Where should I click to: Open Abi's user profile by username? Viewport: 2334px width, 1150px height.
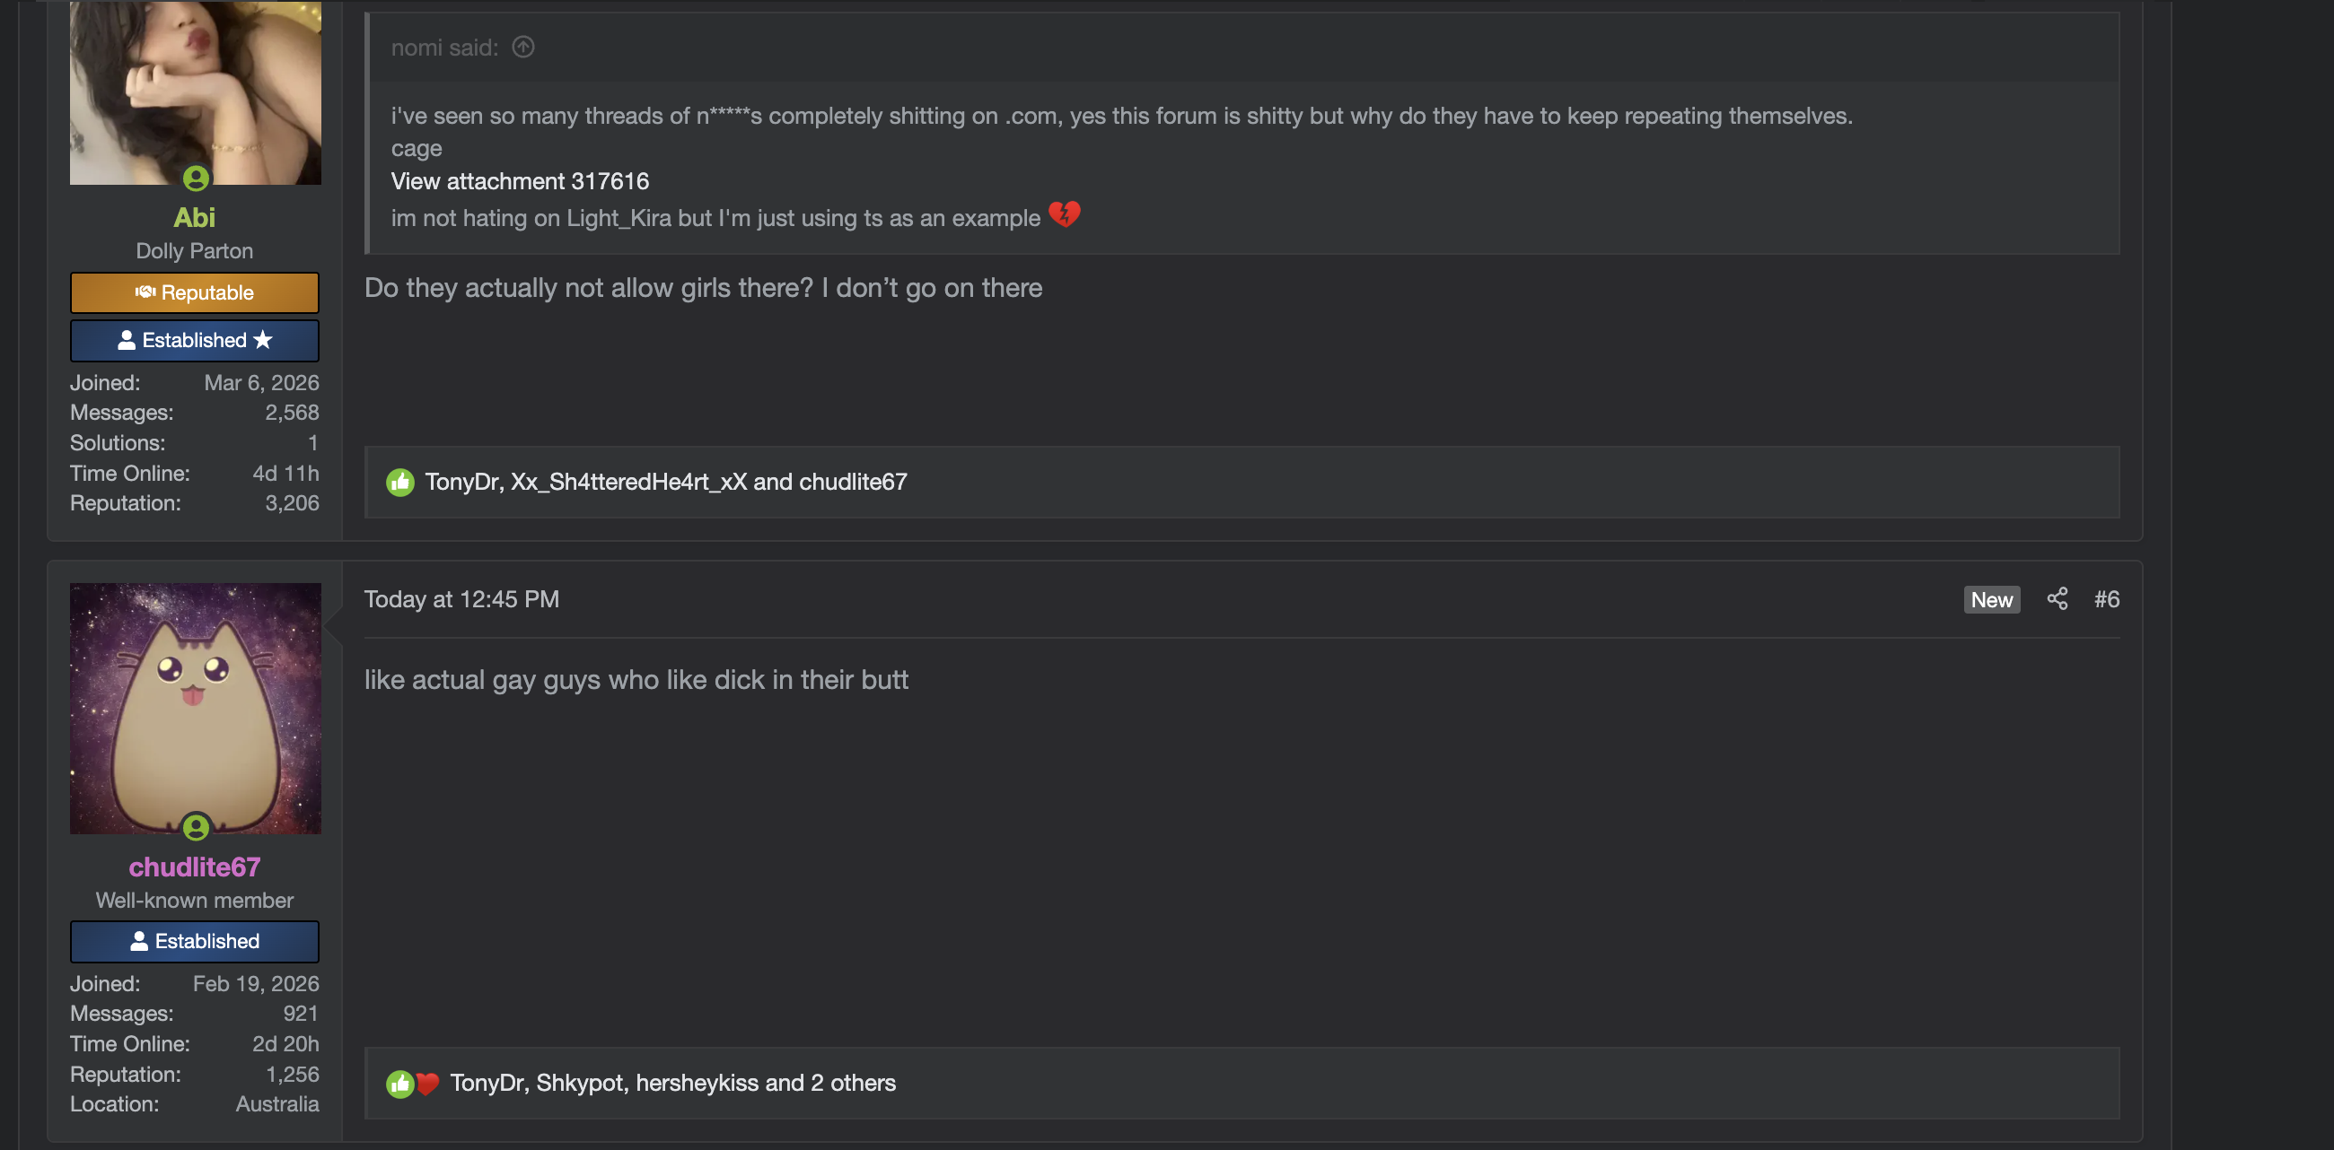click(x=194, y=217)
